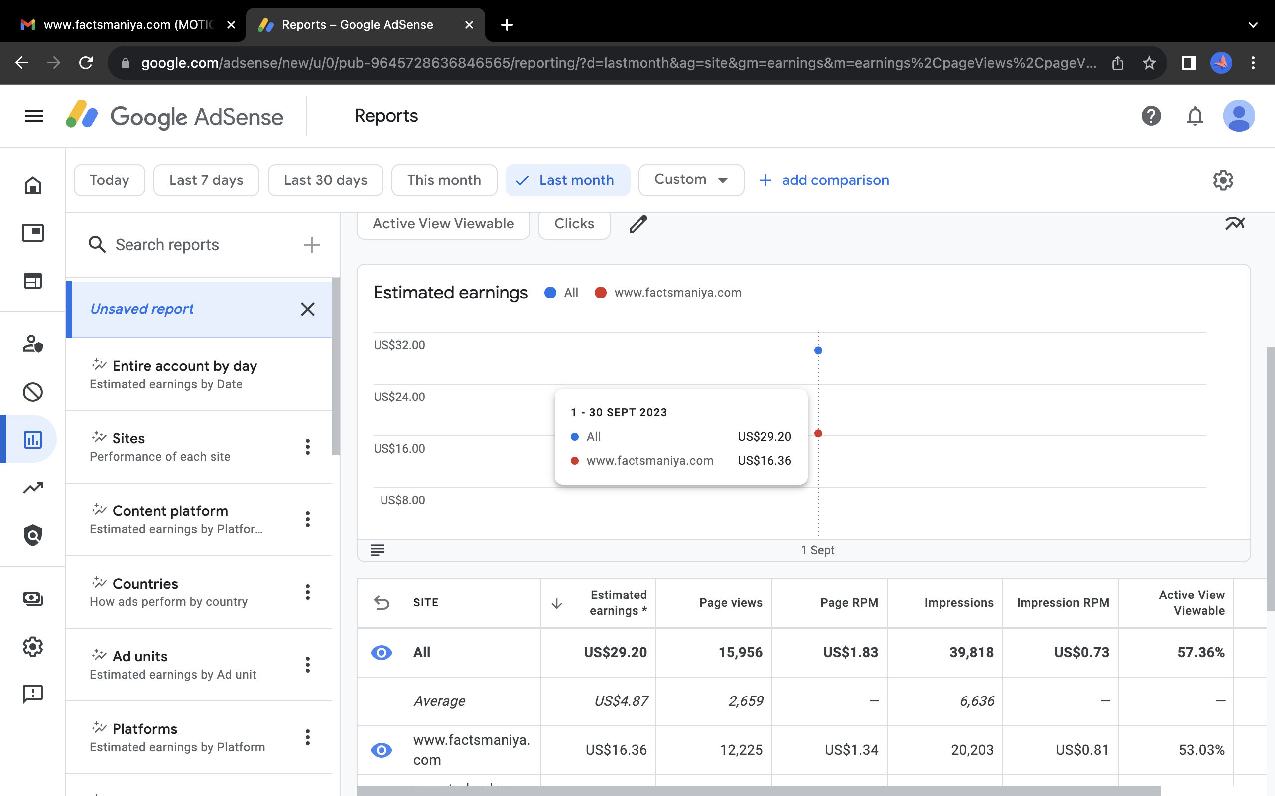
Task: Open options menu for Sites report
Action: point(308,447)
